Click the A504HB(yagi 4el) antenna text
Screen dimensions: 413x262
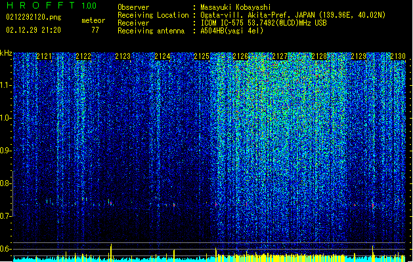232,31
